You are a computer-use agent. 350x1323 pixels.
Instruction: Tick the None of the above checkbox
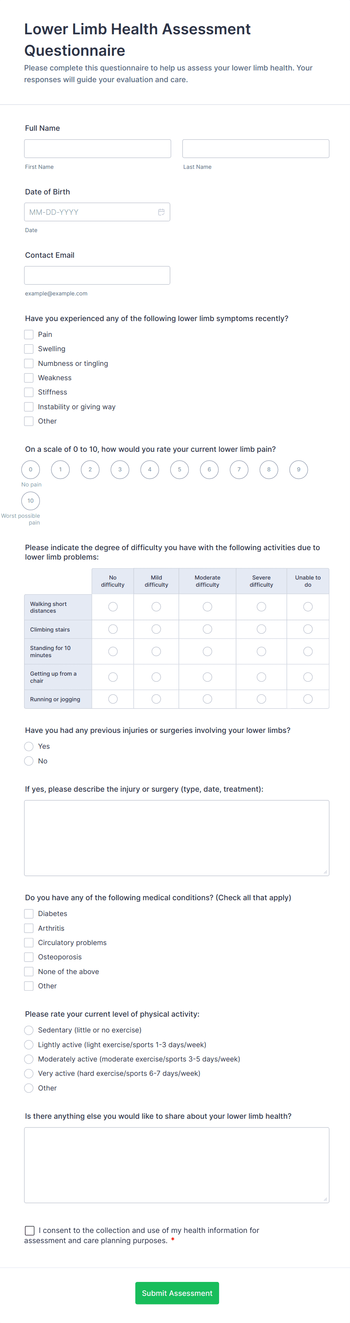[x=29, y=972]
